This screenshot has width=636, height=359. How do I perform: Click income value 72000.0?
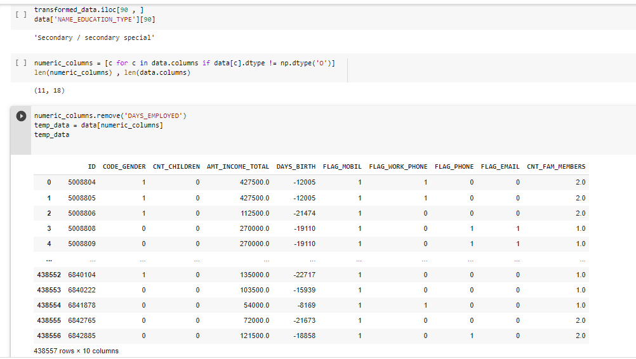256,320
